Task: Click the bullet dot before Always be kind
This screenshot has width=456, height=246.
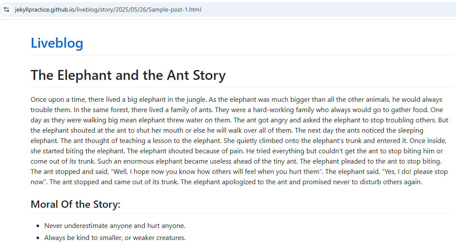Action: pos(38,238)
